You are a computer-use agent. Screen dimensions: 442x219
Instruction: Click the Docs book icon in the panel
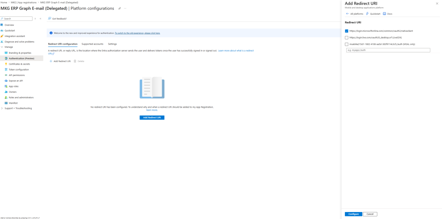384,14
